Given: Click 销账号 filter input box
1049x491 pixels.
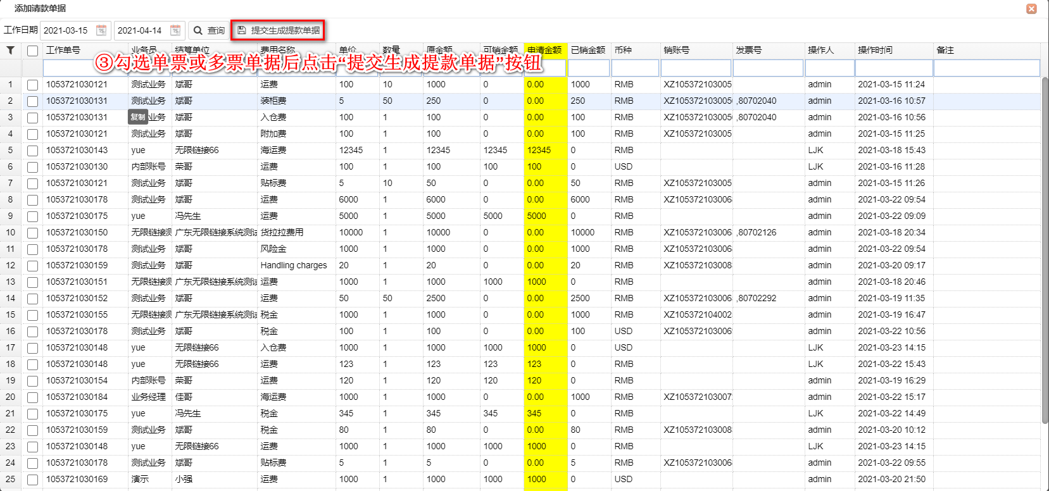Looking at the screenshot, I should click(696, 68).
